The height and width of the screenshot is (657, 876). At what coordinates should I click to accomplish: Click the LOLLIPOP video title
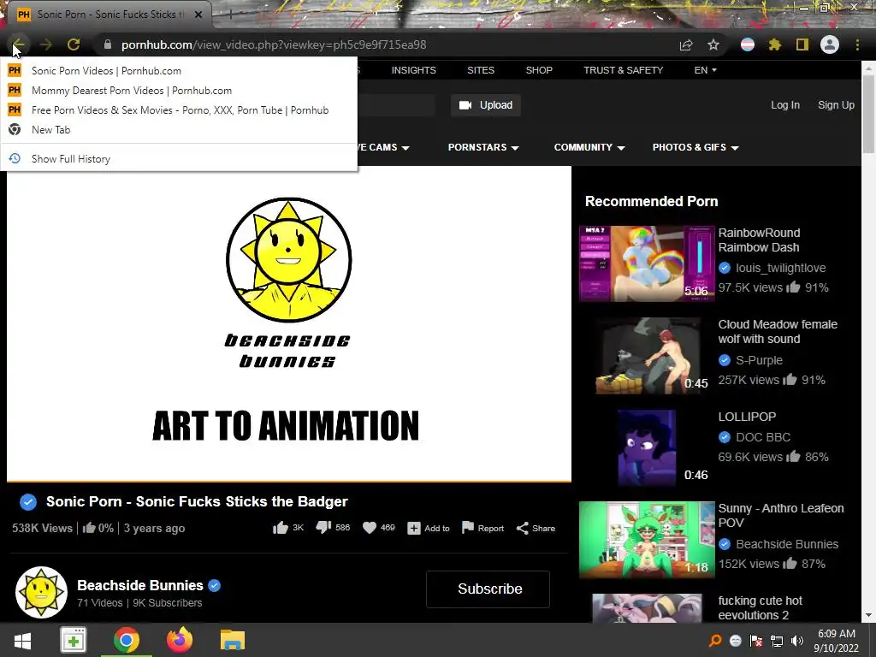pos(746,417)
